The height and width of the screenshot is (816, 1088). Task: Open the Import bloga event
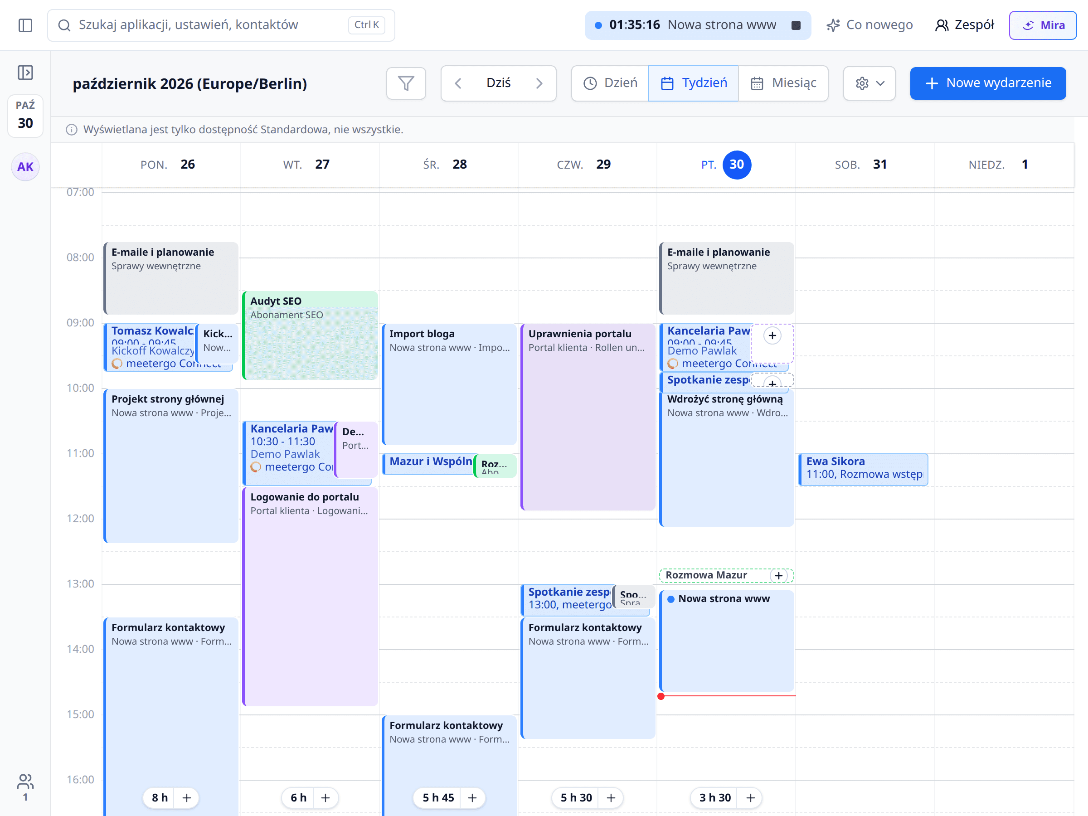(449, 384)
